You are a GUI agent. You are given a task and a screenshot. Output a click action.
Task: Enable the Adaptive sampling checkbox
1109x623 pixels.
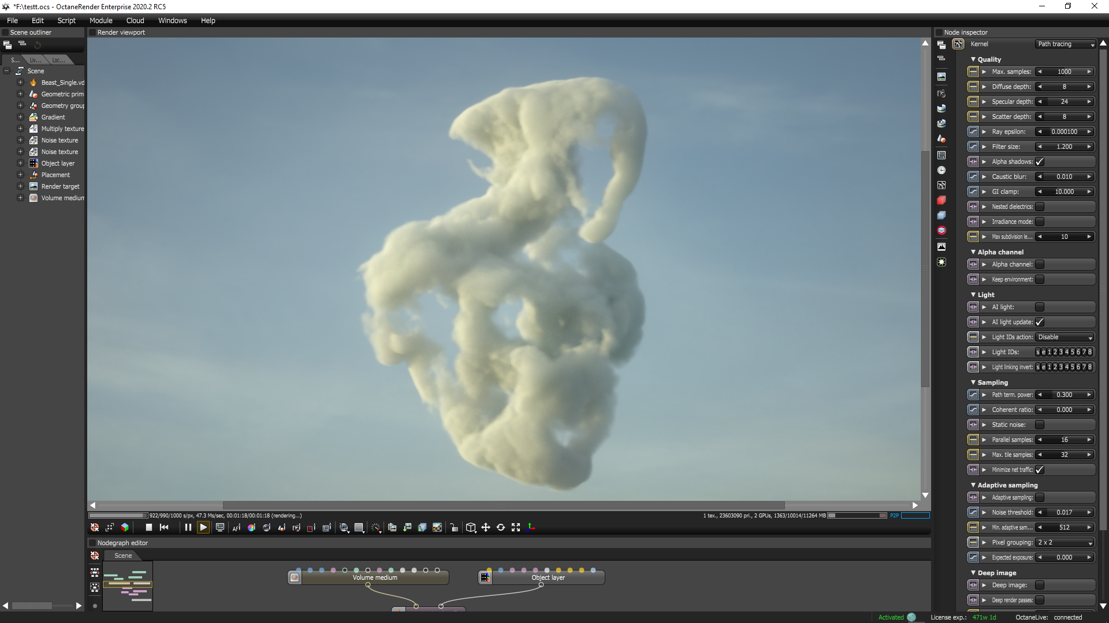pyautogui.click(x=1040, y=497)
